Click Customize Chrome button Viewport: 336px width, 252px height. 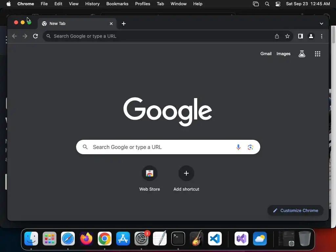pos(296,210)
